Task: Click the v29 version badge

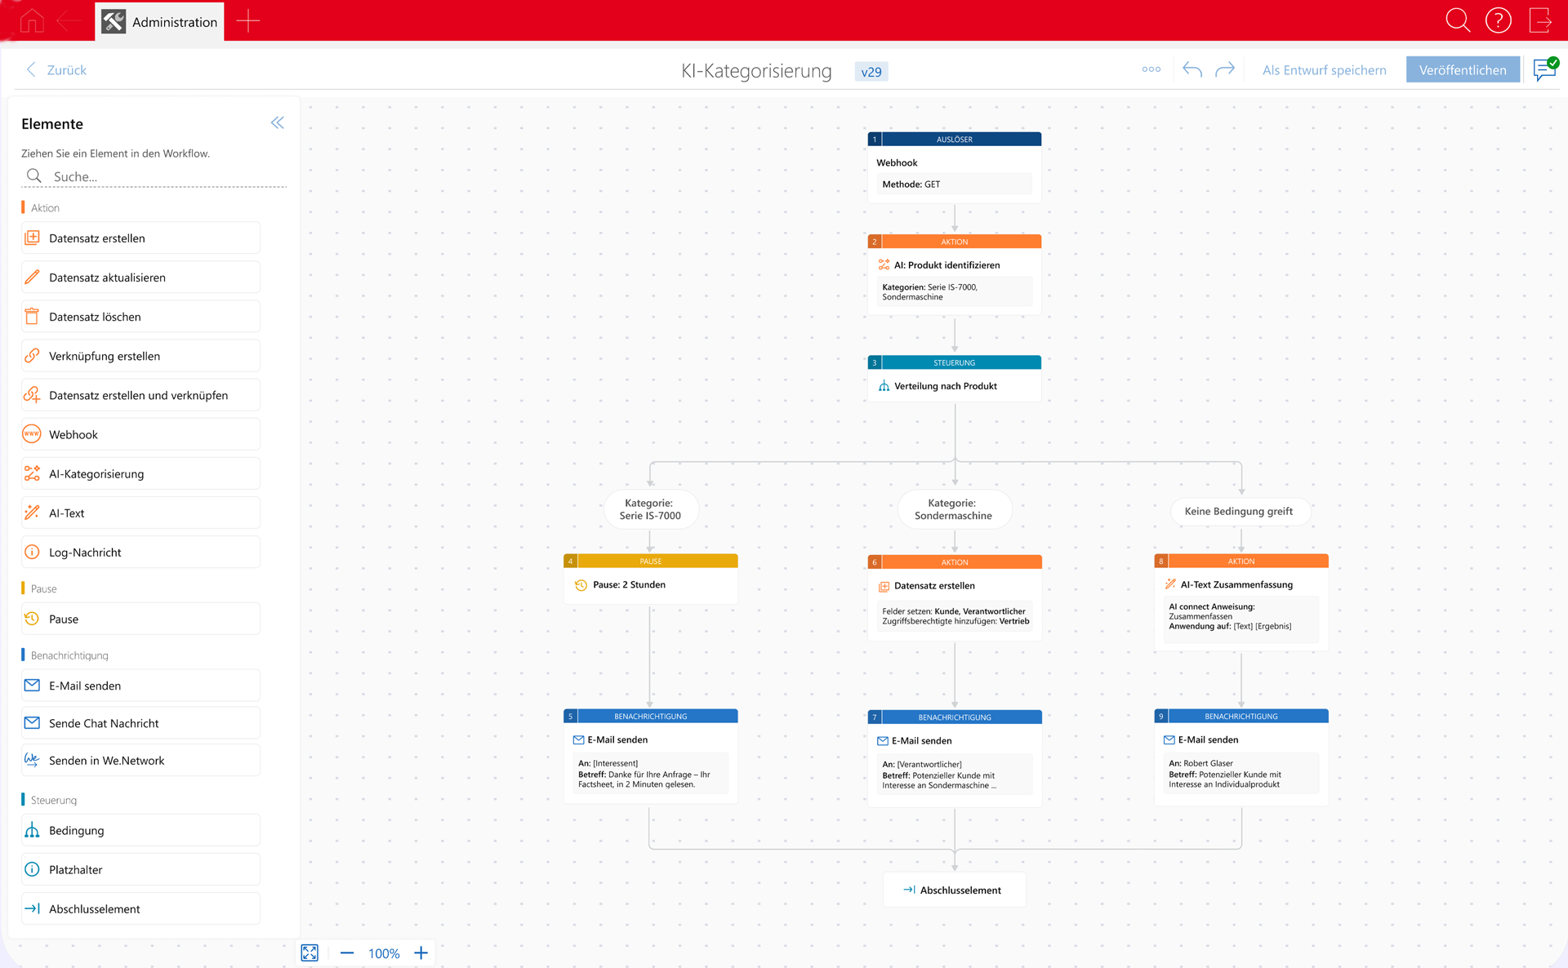Action: tap(871, 72)
